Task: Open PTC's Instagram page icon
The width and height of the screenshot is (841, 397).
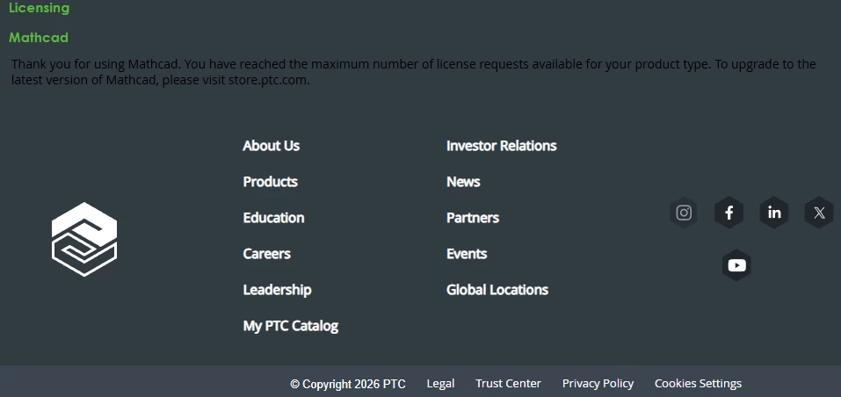Action: click(684, 213)
